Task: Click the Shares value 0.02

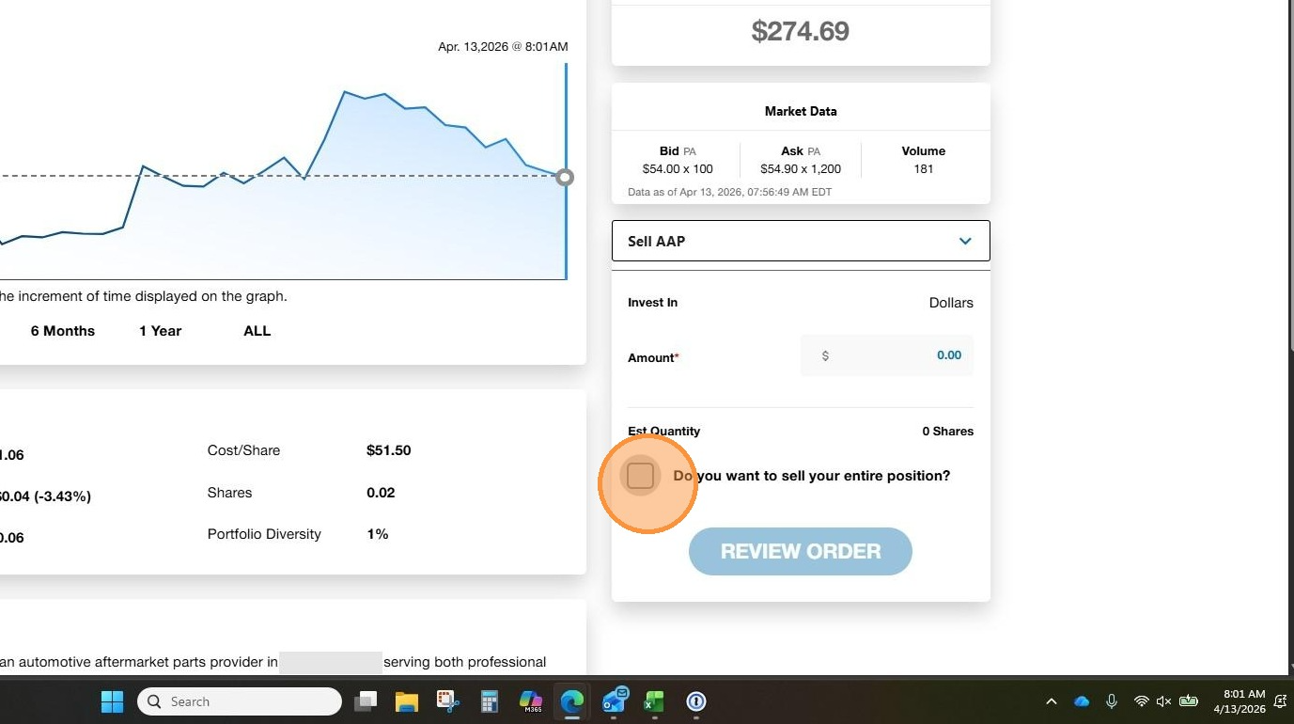Action: click(x=381, y=493)
